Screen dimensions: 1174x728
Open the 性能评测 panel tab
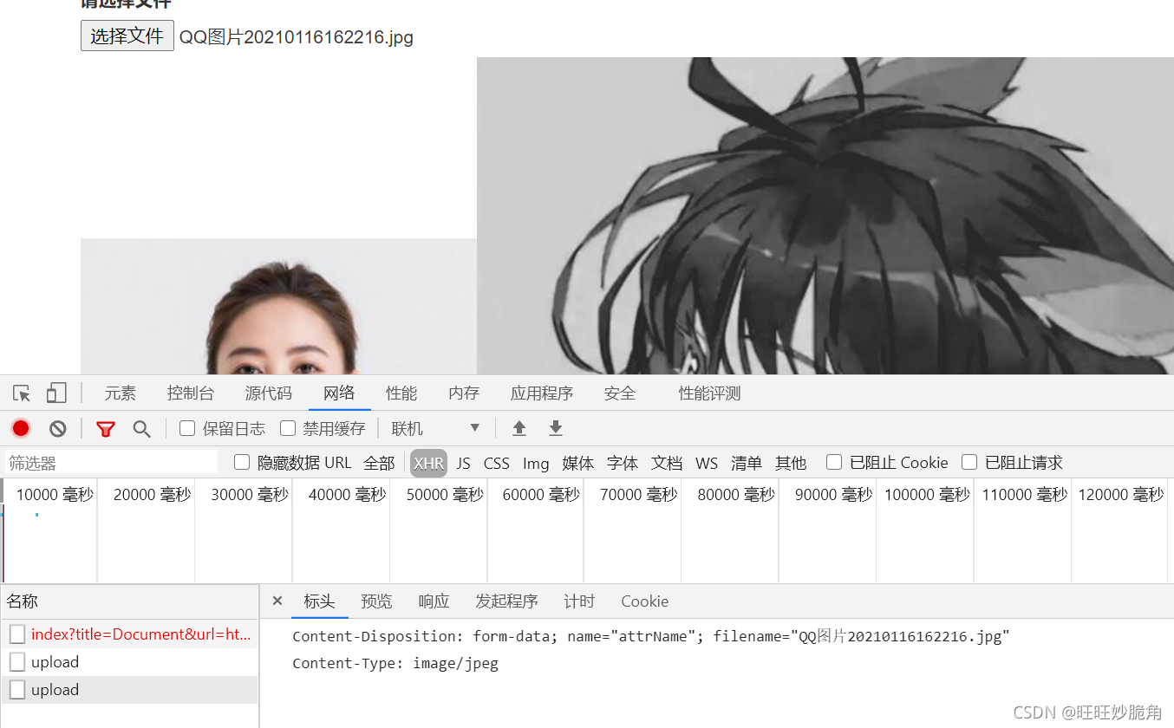tap(710, 393)
